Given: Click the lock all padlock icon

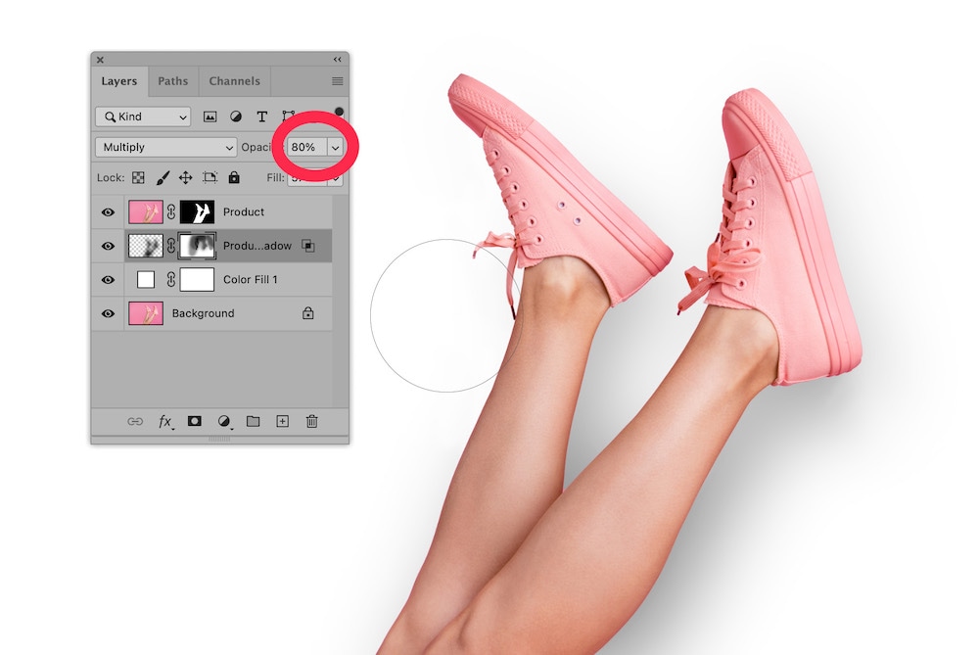Looking at the screenshot, I should 233,177.
